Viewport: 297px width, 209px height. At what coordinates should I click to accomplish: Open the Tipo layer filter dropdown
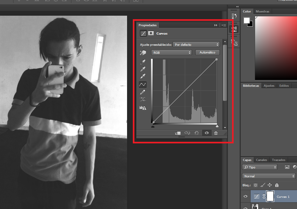coord(260,167)
